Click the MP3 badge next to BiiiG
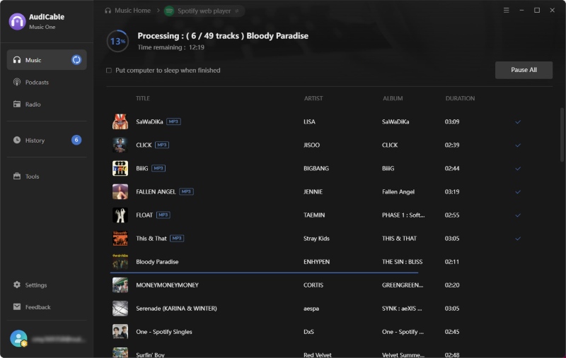The image size is (566, 358). pyautogui.click(x=158, y=168)
